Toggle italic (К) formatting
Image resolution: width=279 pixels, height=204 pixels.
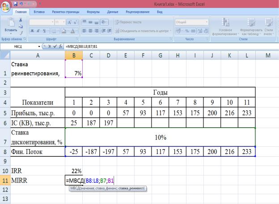tap(38, 31)
